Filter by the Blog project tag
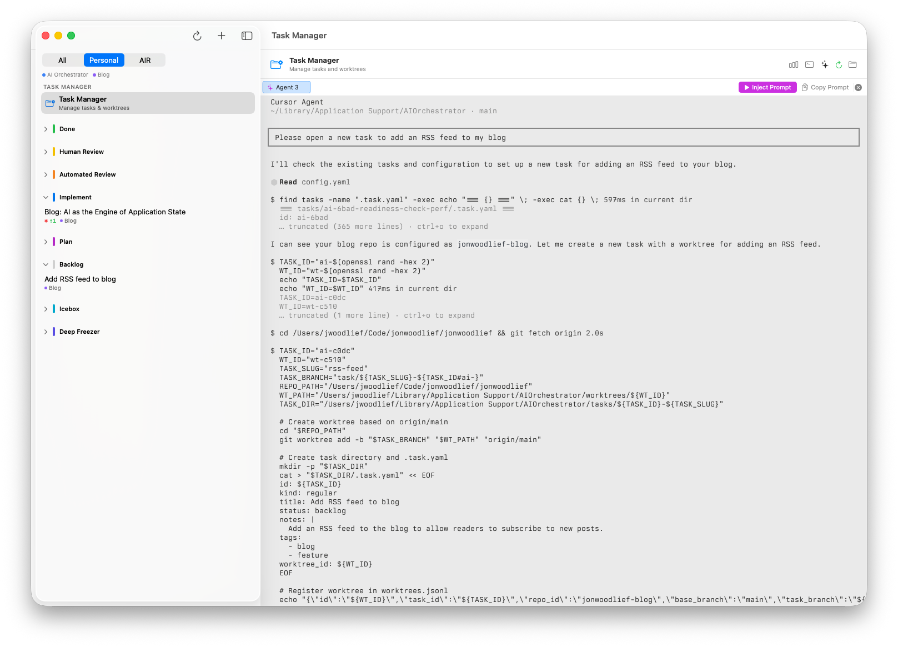The height and width of the screenshot is (647, 898). tap(101, 75)
